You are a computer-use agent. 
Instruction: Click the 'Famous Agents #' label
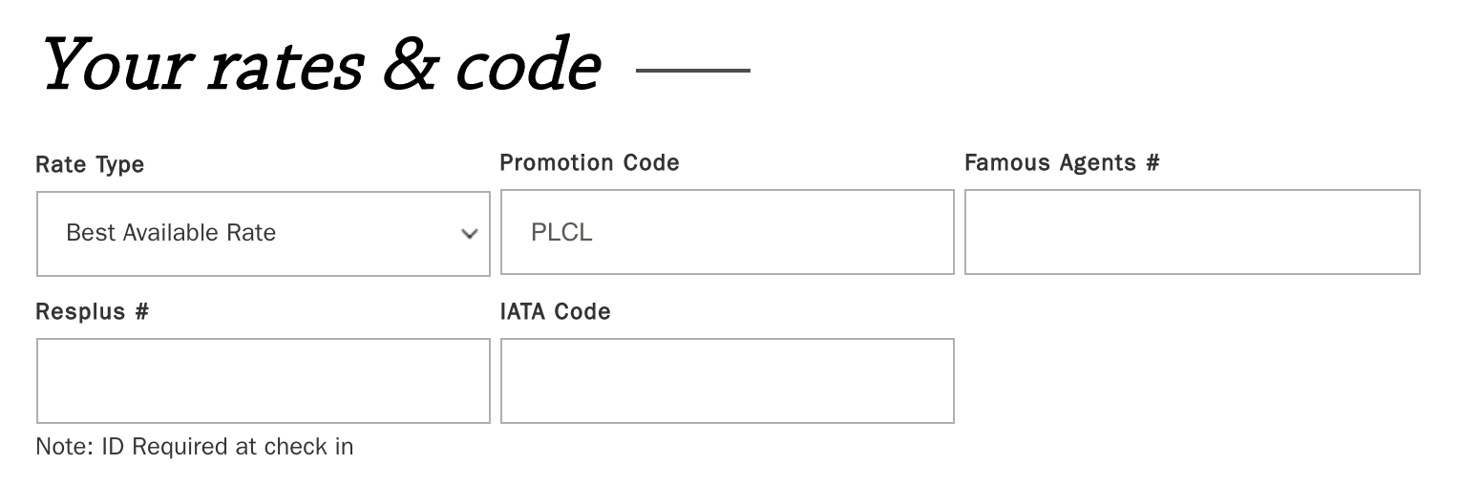1062,162
